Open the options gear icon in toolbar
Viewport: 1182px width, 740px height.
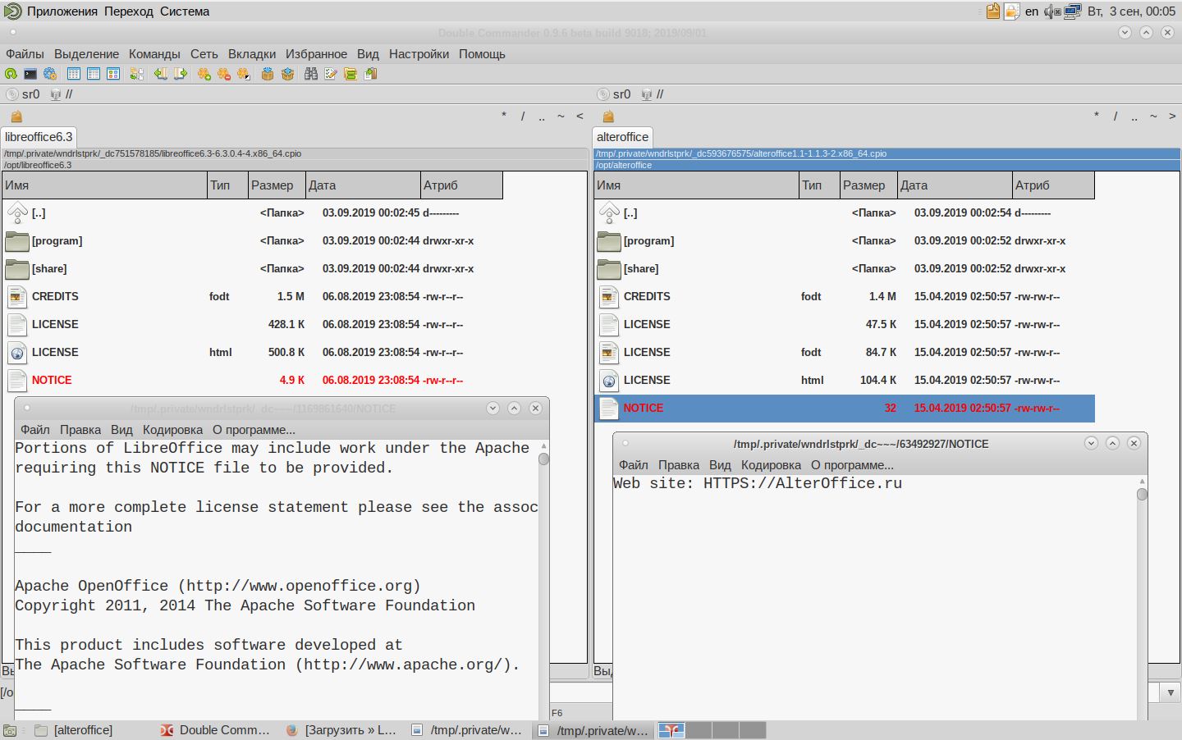point(51,74)
